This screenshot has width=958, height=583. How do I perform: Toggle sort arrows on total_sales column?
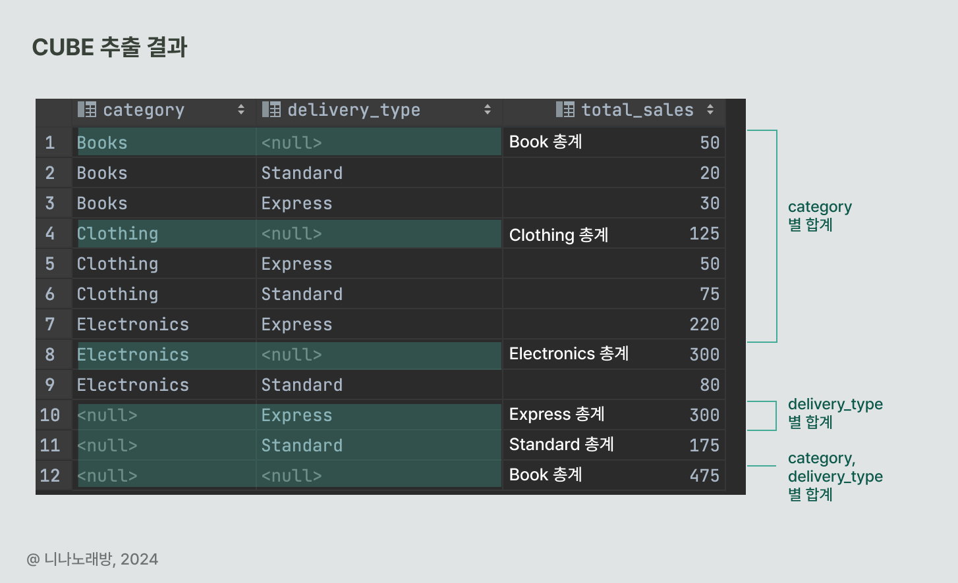(710, 109)
